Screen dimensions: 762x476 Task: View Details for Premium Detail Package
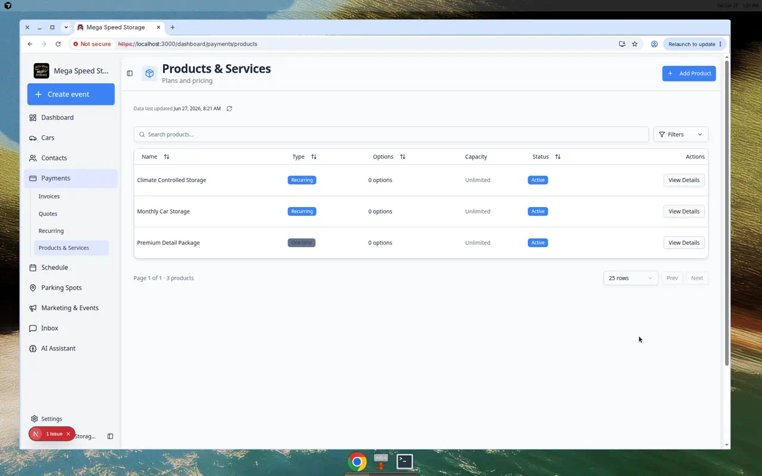[684, 243]
